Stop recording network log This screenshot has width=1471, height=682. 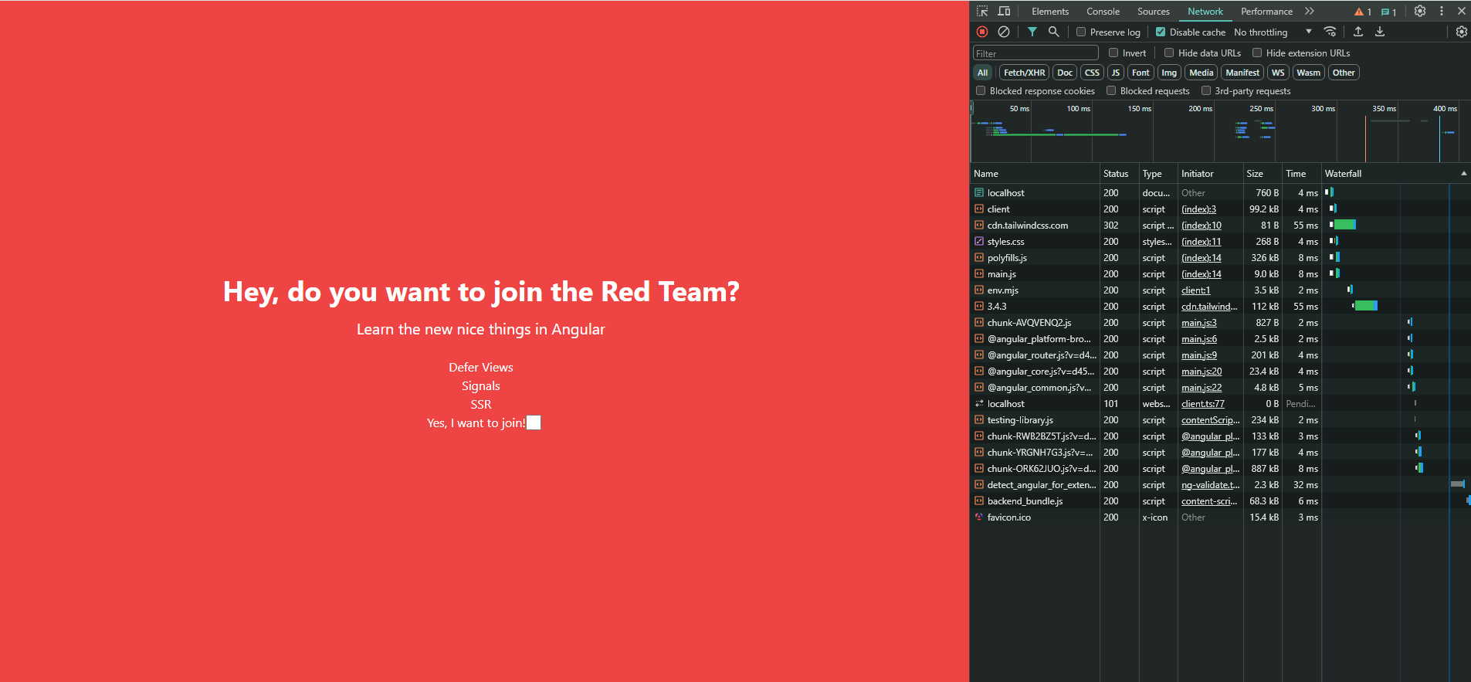982,32
